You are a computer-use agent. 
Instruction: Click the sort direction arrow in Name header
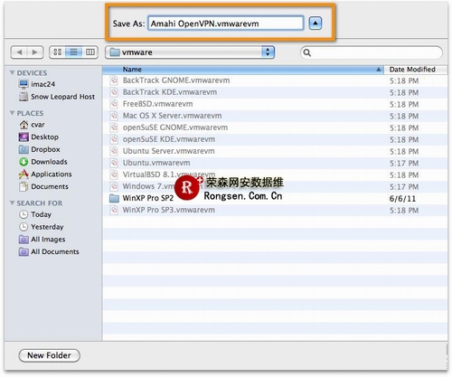click(379, 70)
